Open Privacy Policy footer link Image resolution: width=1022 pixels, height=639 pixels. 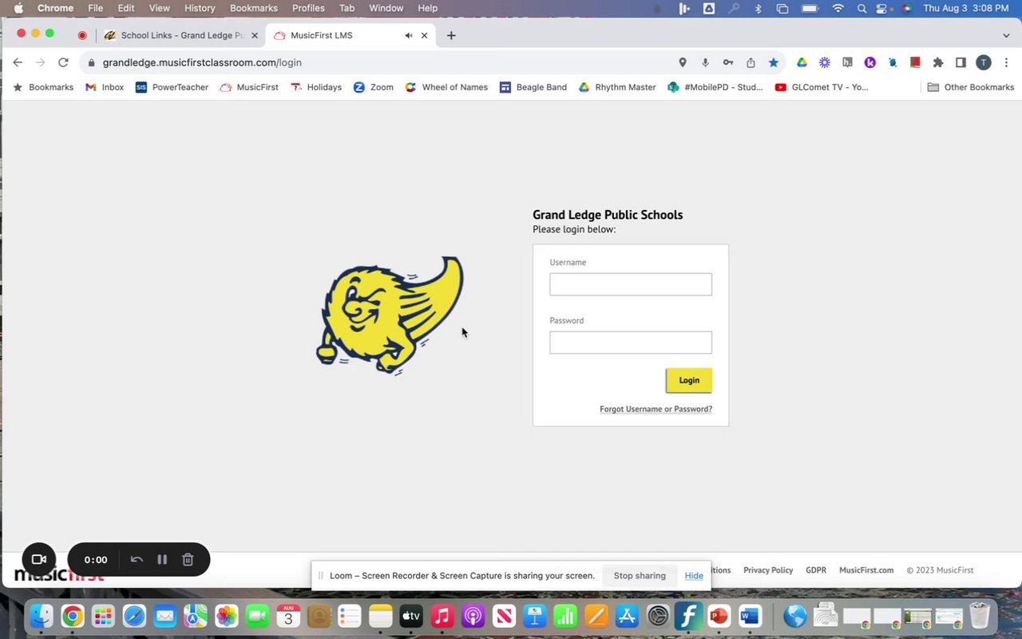(768, 570)
